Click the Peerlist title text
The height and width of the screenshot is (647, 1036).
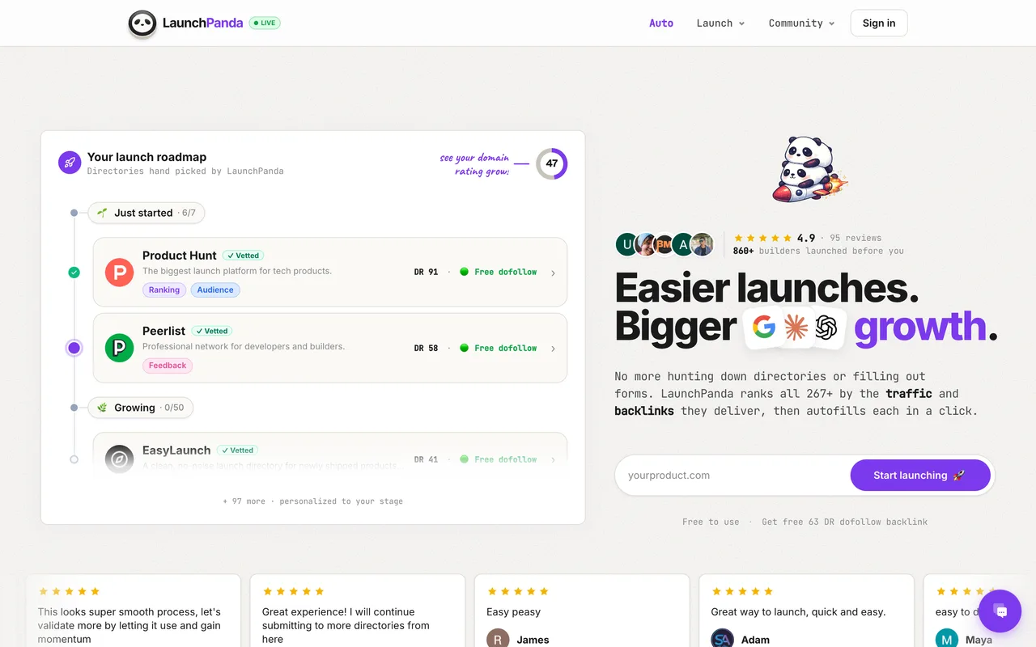coord(163,331)
